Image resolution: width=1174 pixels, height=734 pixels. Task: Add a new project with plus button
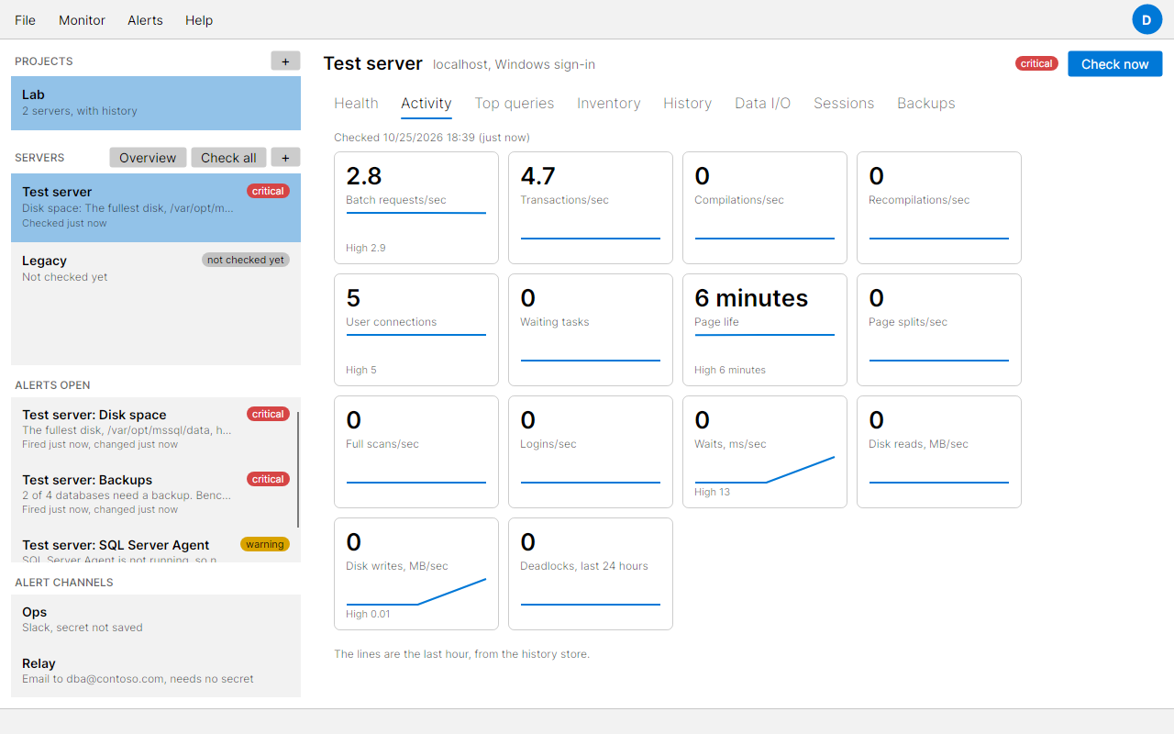pyautogui.click(x=285, y=61)
